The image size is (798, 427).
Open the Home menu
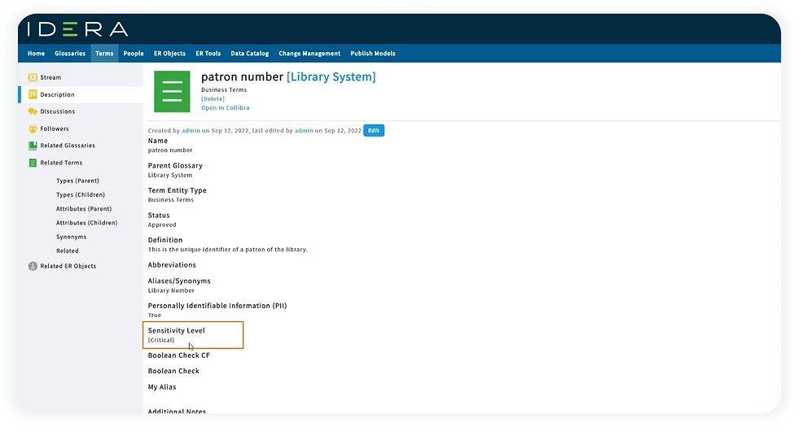point(36,54)
